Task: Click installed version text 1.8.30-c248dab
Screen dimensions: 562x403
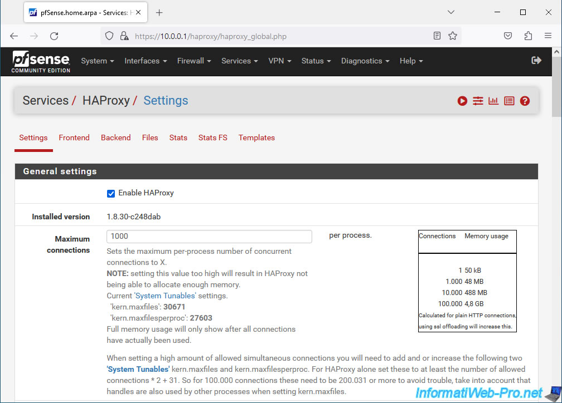Action: pos(134,217)
